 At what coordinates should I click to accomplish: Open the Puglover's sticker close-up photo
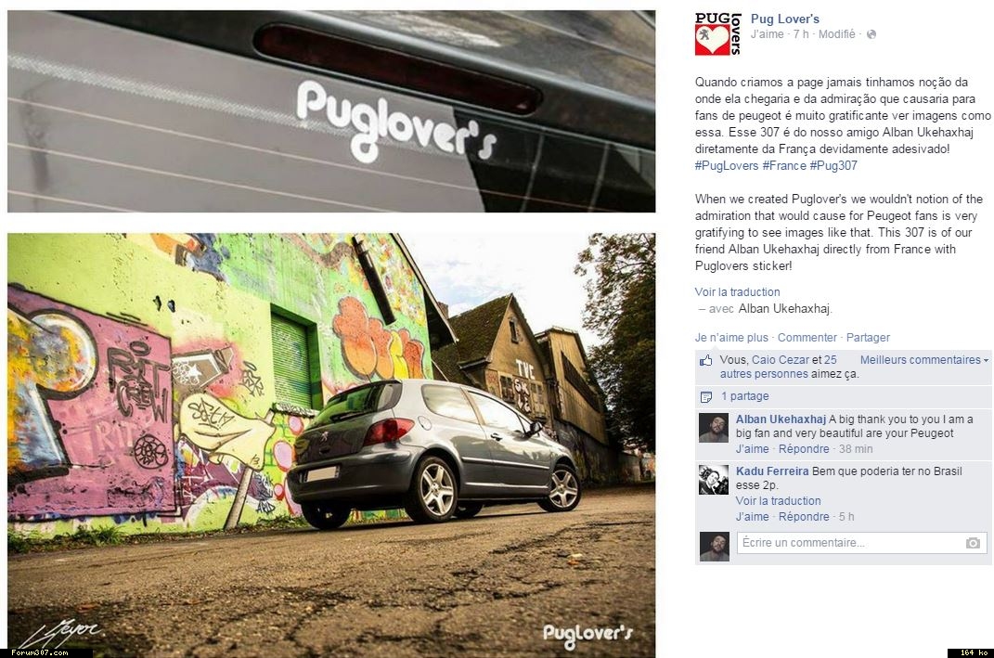click(x=331, y=111)
